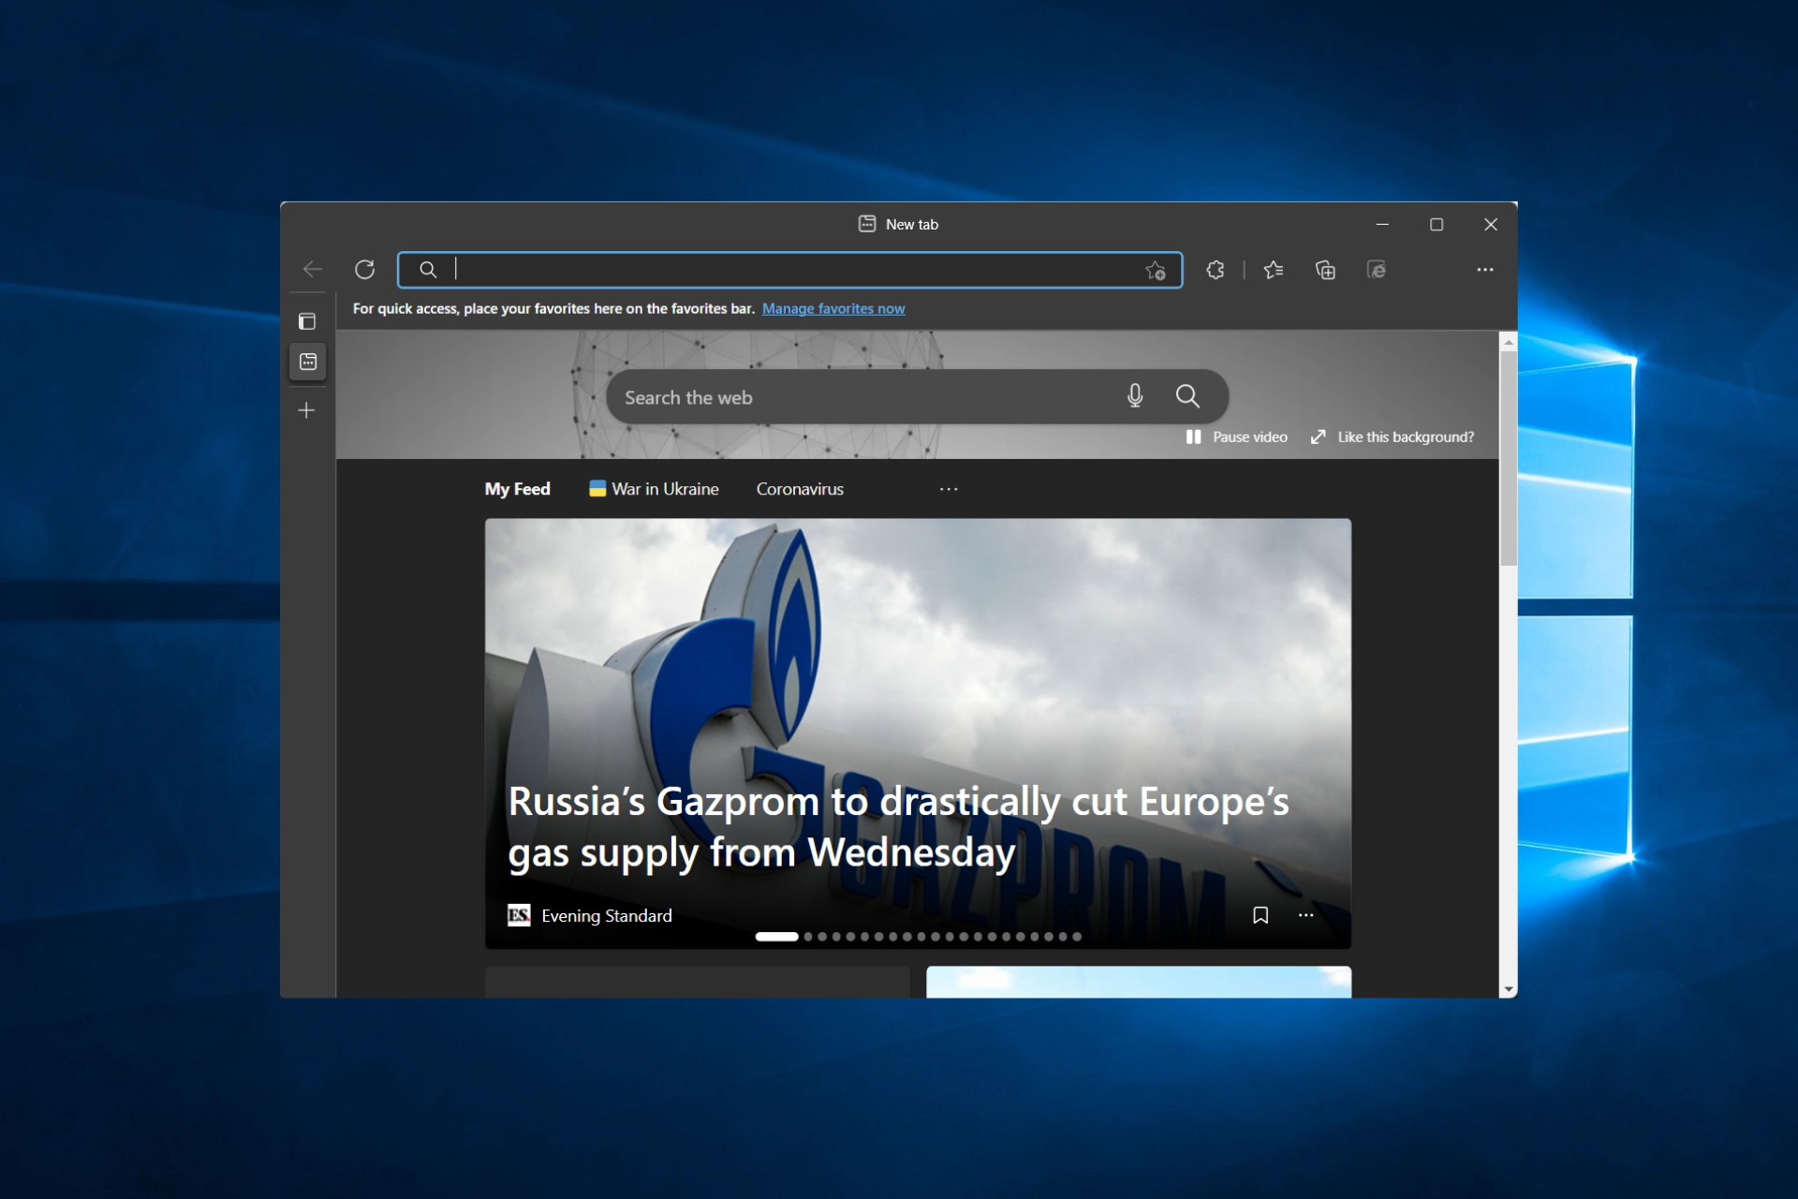
Task: Click the New tab title icon
Action: (867, 224)
